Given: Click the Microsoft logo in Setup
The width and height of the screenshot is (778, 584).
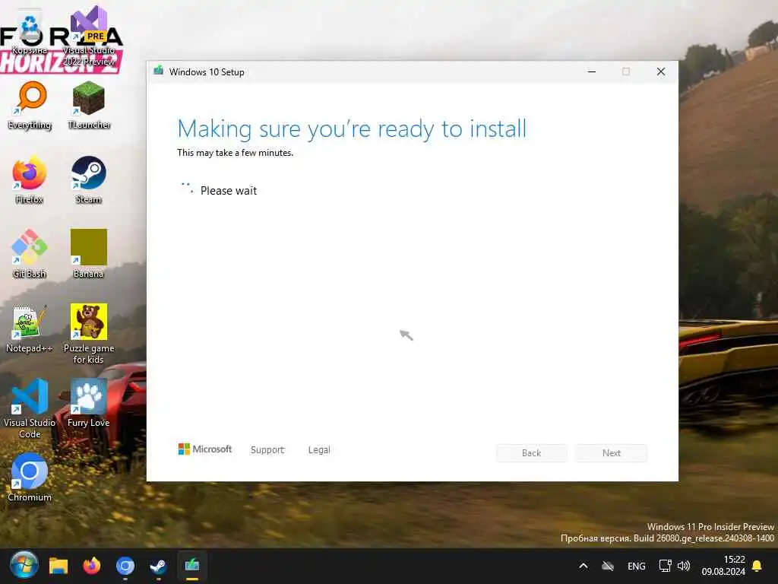Looking at the screenshot, I should pos(205,449).
